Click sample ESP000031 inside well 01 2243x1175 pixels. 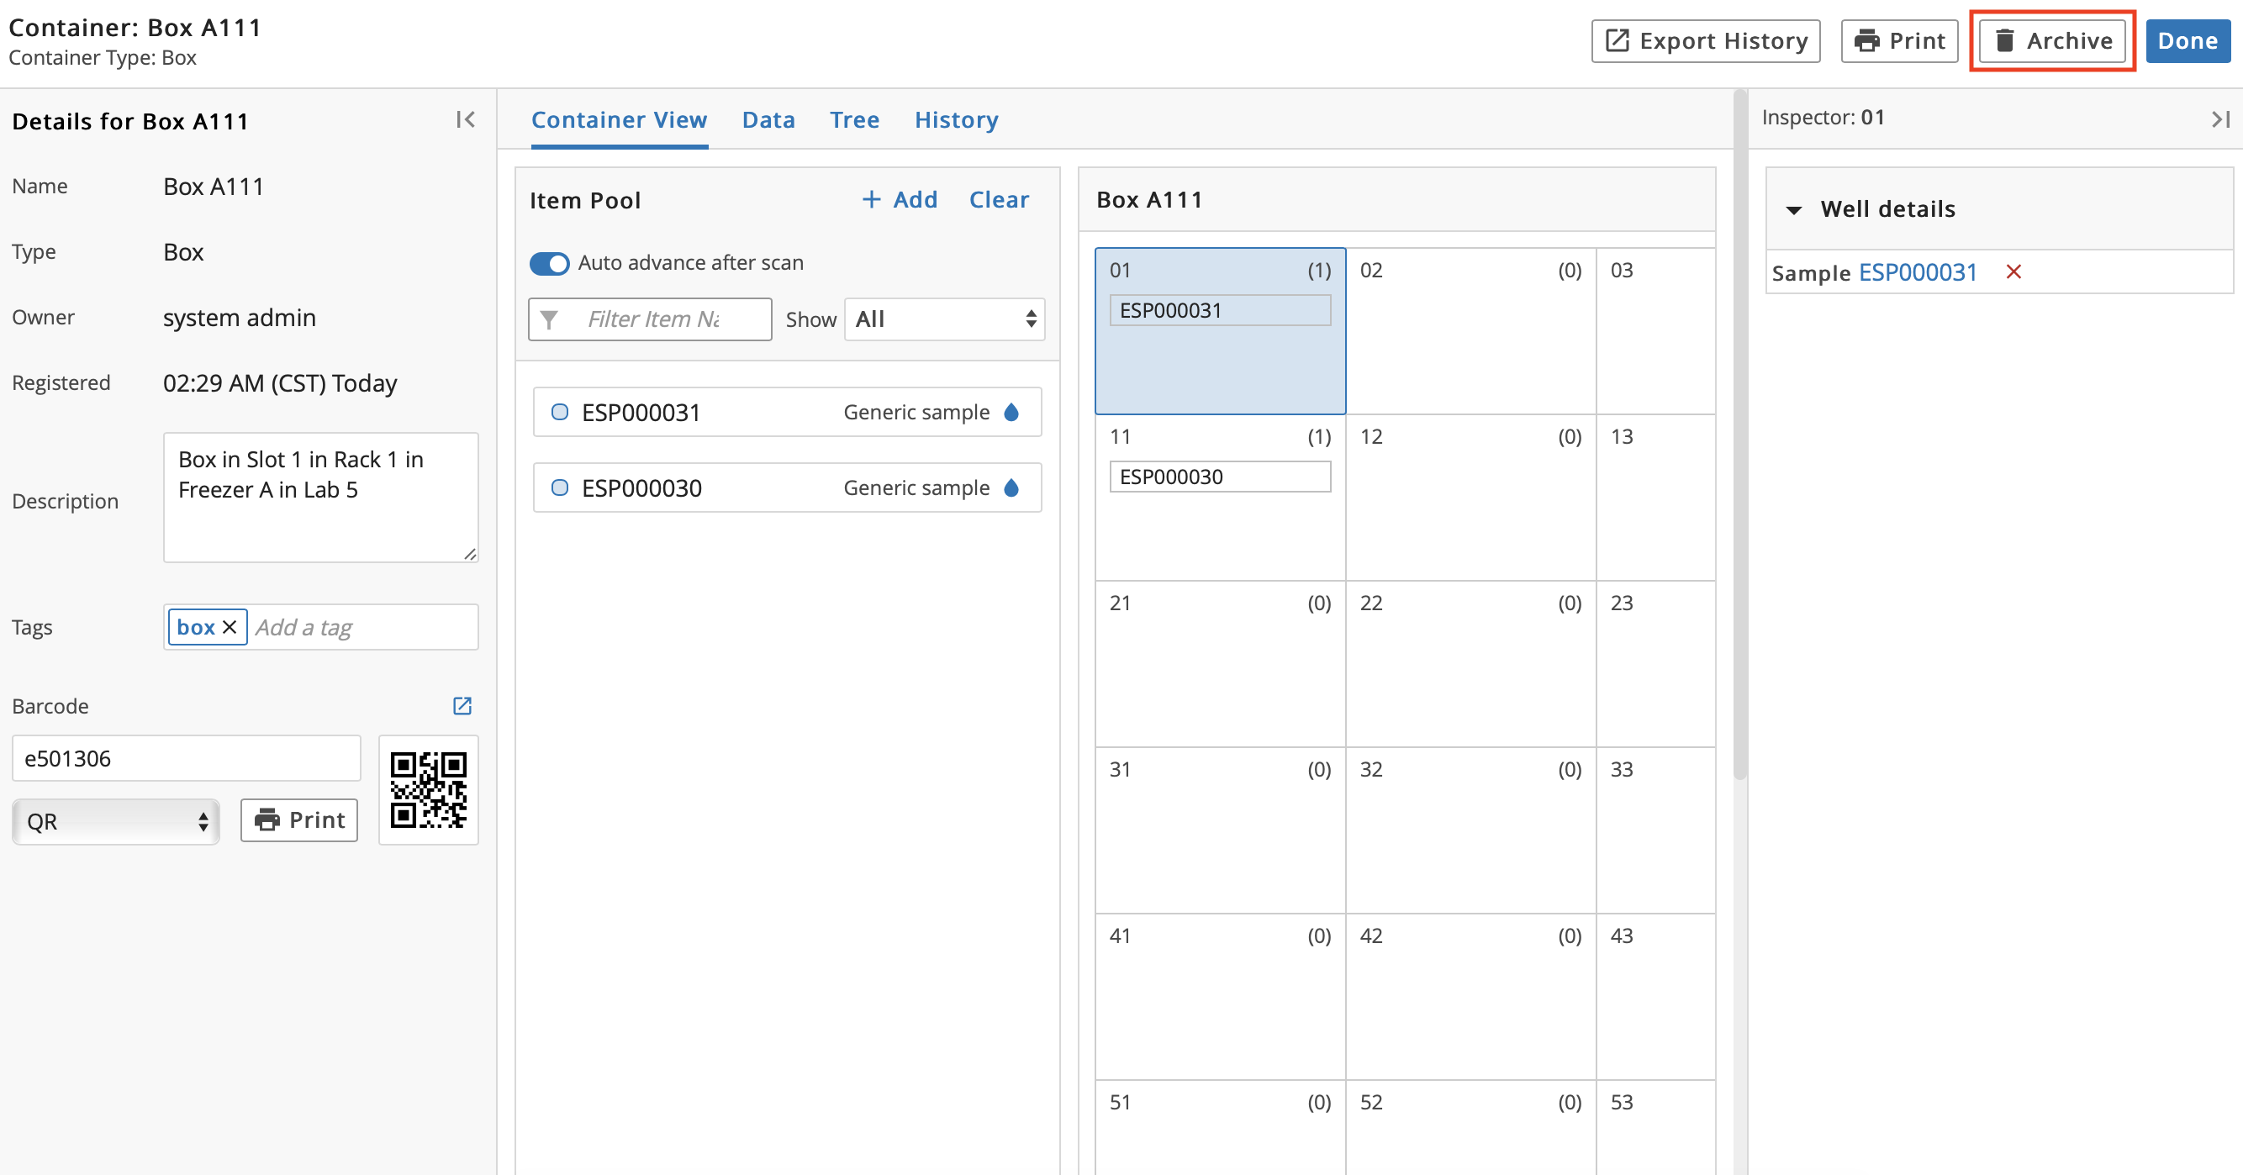pyautogui.click(x=1220, y=311)
